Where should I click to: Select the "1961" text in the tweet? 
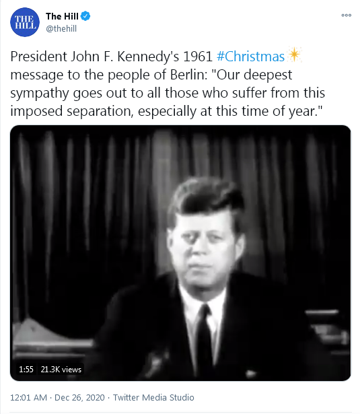pyautogui.click(x=198, y=57)
